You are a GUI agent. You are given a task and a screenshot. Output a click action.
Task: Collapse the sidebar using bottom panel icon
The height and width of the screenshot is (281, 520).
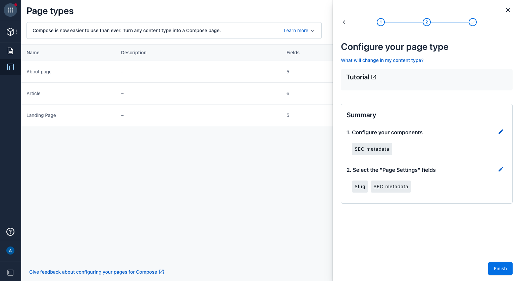click(x=10, y=273)
